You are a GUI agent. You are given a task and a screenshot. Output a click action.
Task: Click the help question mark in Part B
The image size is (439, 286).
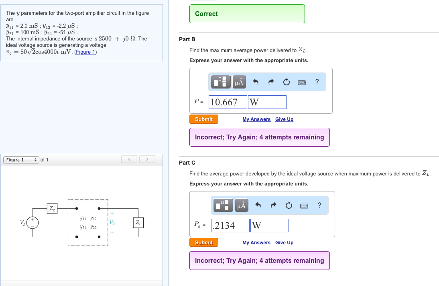(317, 82)
